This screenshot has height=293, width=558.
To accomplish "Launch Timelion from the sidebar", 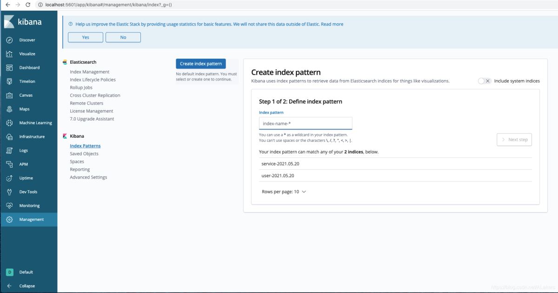I will tap(10, 81).
